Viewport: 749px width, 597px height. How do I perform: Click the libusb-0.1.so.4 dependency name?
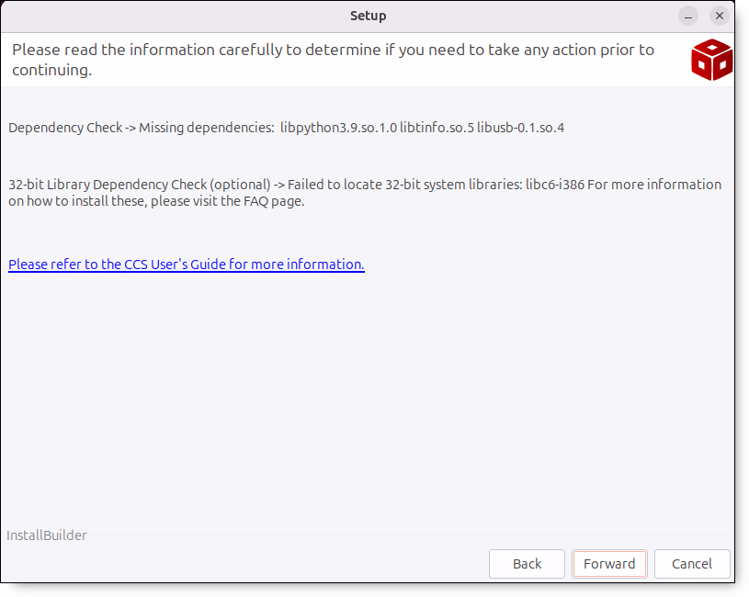520,128
